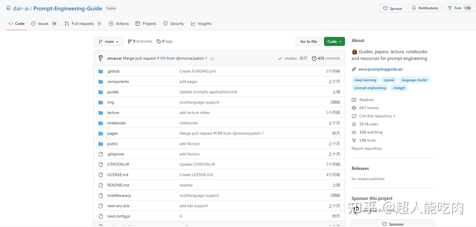Screen dimensions: 476x227
Task: Click the middleware.js file icon
Action: pyautogui.click(x=101, y=196)
